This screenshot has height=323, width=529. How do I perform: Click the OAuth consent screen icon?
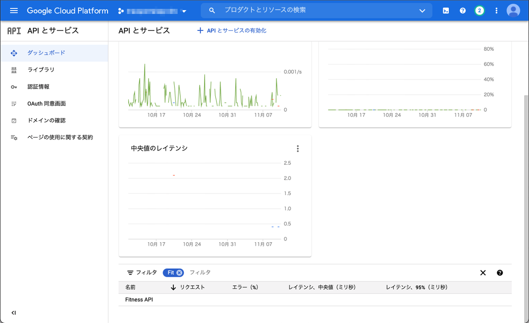[14, 104]
